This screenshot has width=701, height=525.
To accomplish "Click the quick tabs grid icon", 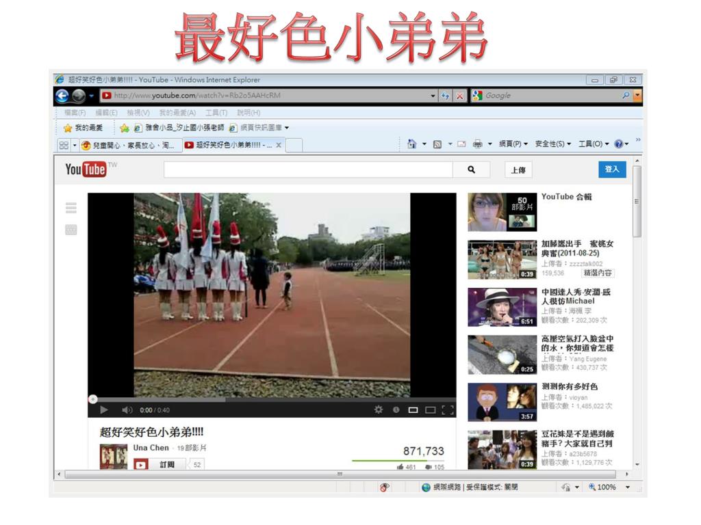I will click(x=64, y=145).
